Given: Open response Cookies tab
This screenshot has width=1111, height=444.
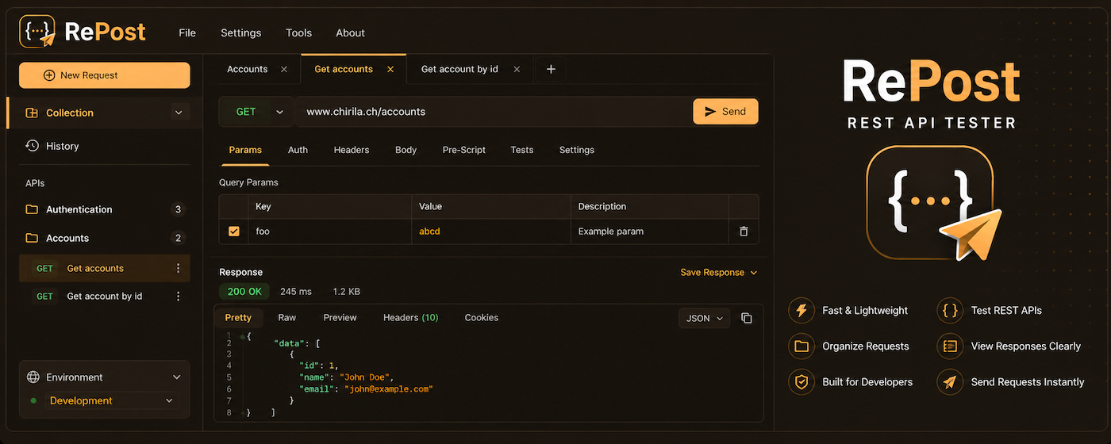Looking at the screenshot, I should coord(482,318).
